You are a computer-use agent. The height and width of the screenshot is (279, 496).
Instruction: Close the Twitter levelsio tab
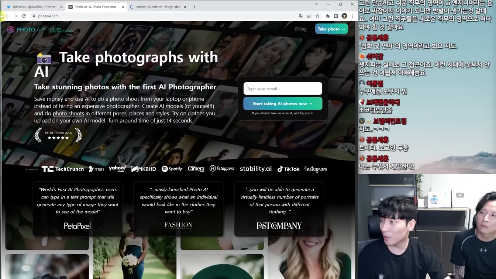61,7
